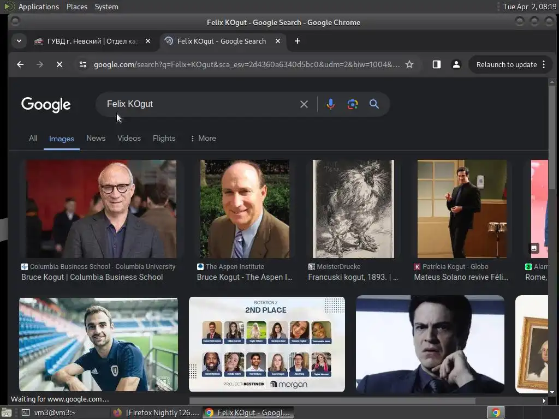Screen dimensions: 559x419
Task: Open the Mateus Solano Patrícia Kogut image
Action: [x=462, y=209]
